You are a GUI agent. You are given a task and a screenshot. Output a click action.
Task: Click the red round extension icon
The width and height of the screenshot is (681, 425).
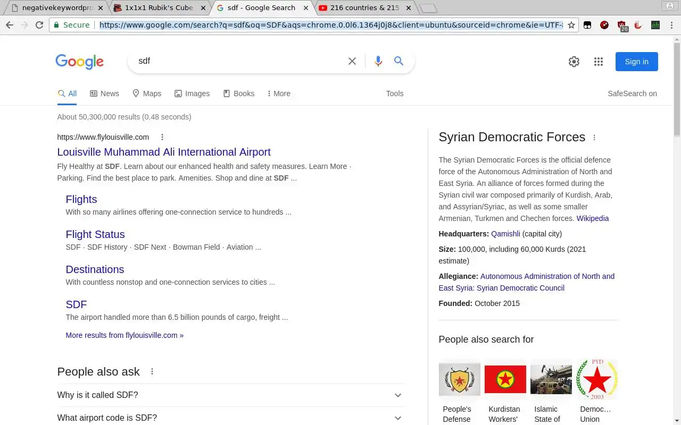pyautogui.click(x=604, y=25)
